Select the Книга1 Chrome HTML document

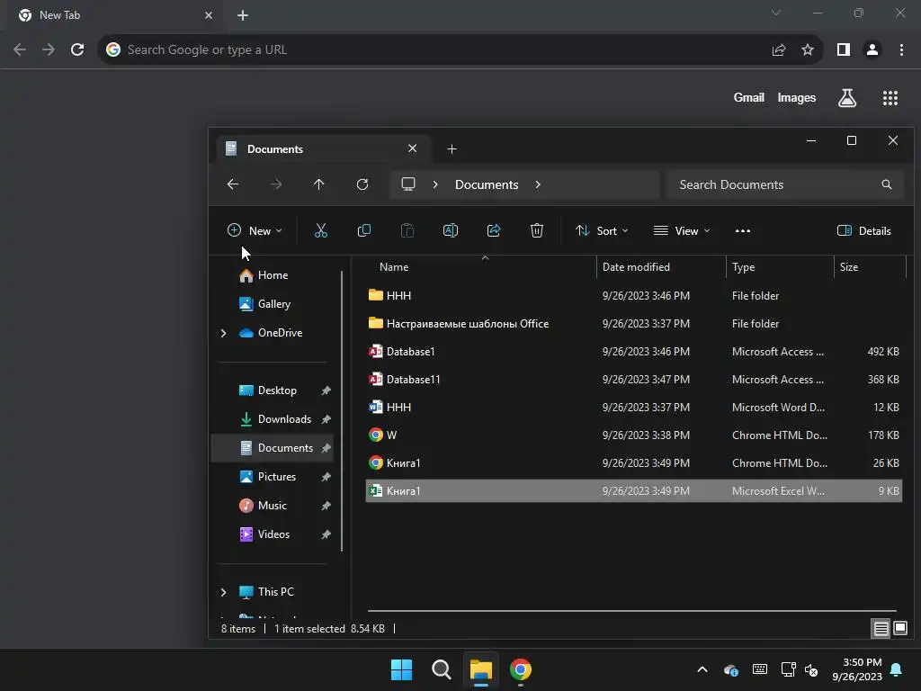tap(634, 463)
